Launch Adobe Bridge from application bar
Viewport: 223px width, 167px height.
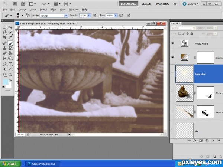(x=15, y=4)
